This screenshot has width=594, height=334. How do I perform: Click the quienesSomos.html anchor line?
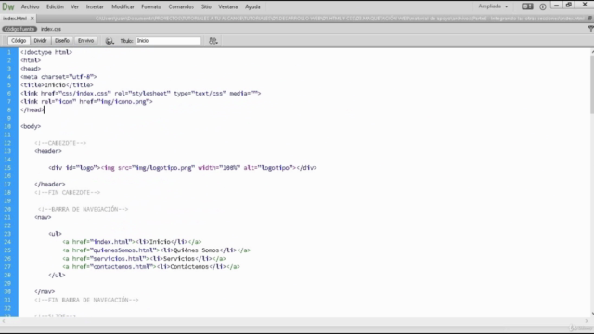pyautogui.click(x=157, y=250)
